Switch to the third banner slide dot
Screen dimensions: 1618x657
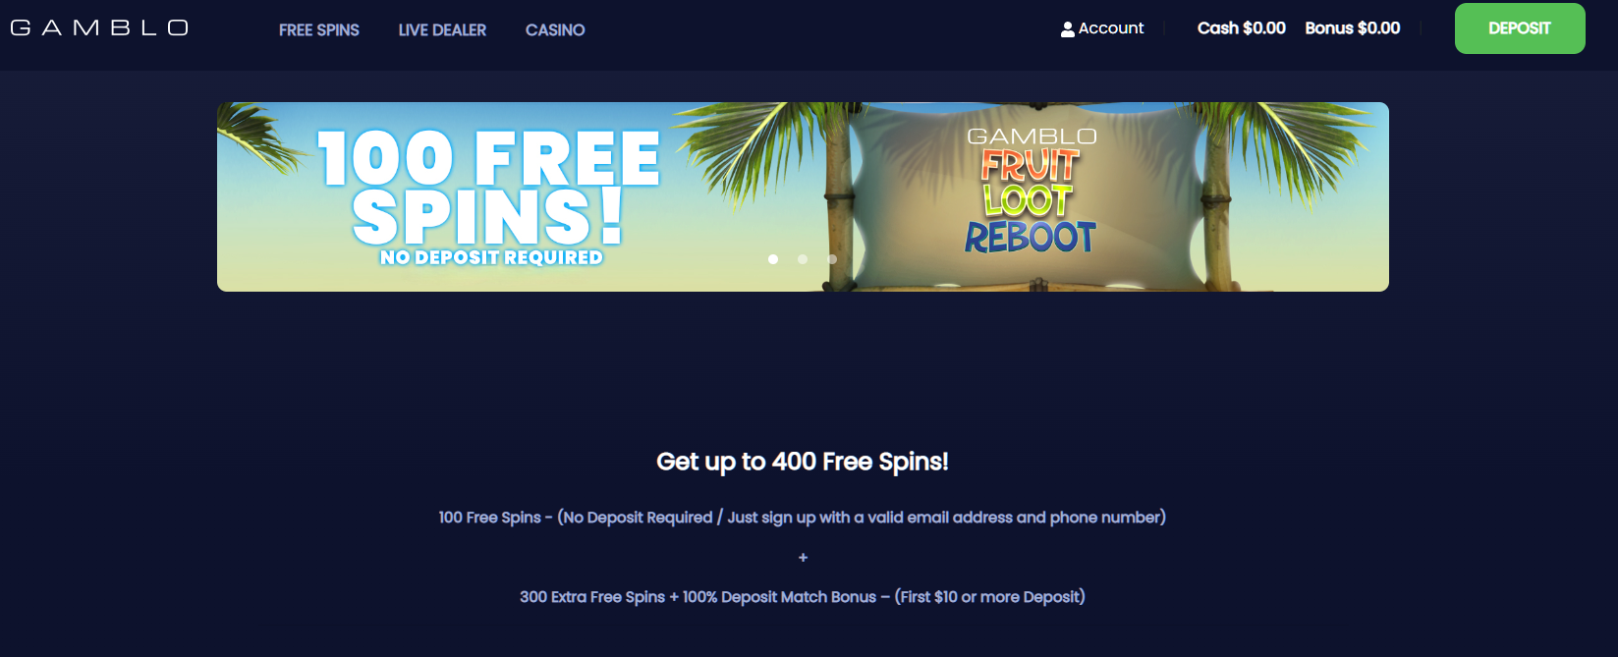point(832,259)
